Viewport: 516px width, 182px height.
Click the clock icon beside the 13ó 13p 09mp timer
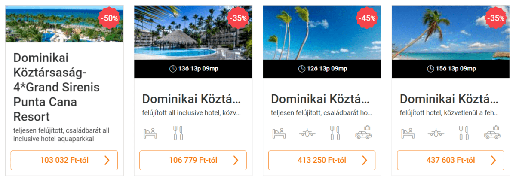point(173,69)
